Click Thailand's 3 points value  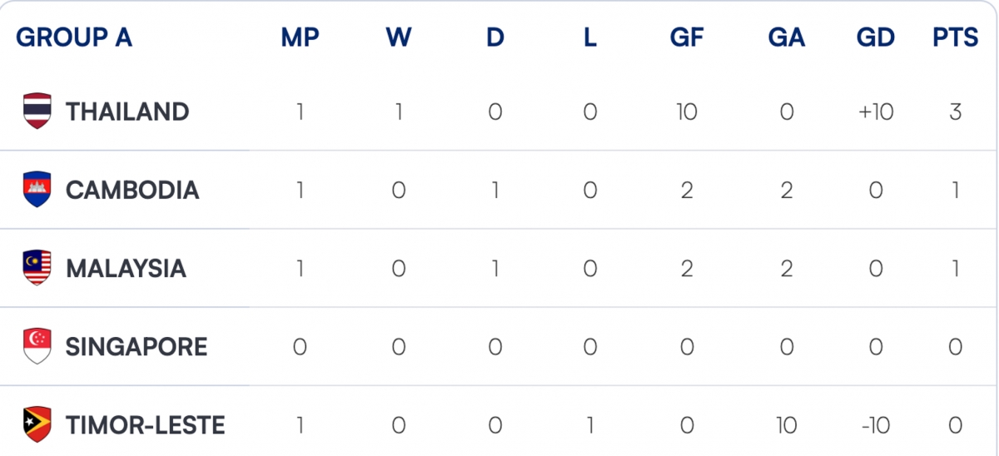[955, 112]
